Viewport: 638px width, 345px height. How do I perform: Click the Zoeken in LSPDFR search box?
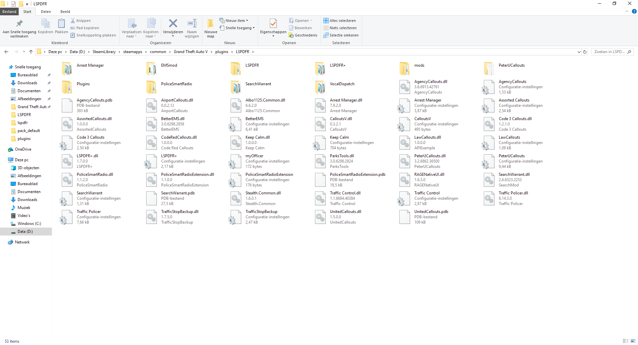point(612,52)
